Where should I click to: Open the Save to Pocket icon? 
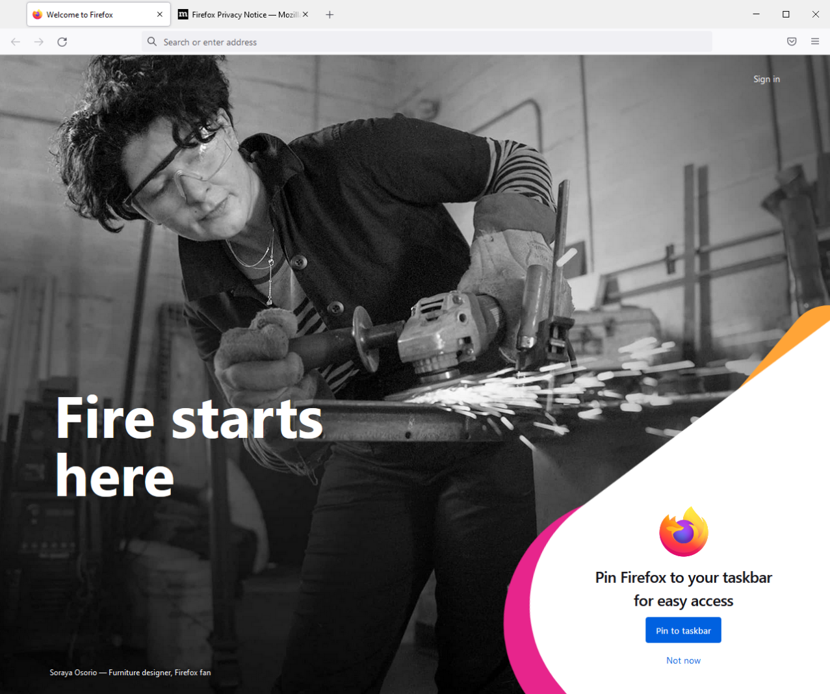pos(792,42)
